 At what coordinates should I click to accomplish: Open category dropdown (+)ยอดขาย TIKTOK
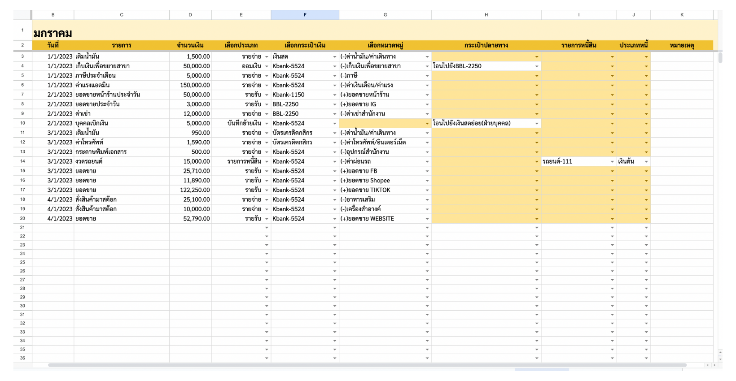427,190
